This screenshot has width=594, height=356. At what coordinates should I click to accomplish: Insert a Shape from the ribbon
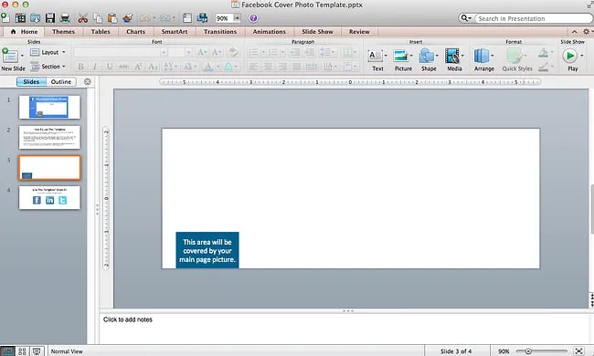pyautogui.click(x=429, y=59)
